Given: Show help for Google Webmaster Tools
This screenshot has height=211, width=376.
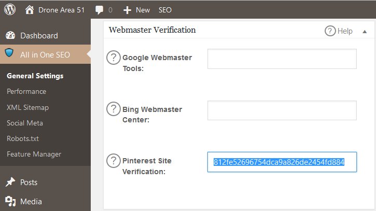Looking at the screenshot, I should 114,58.
